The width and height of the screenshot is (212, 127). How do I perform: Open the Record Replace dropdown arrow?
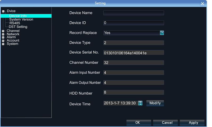click(x=162, y=33)
